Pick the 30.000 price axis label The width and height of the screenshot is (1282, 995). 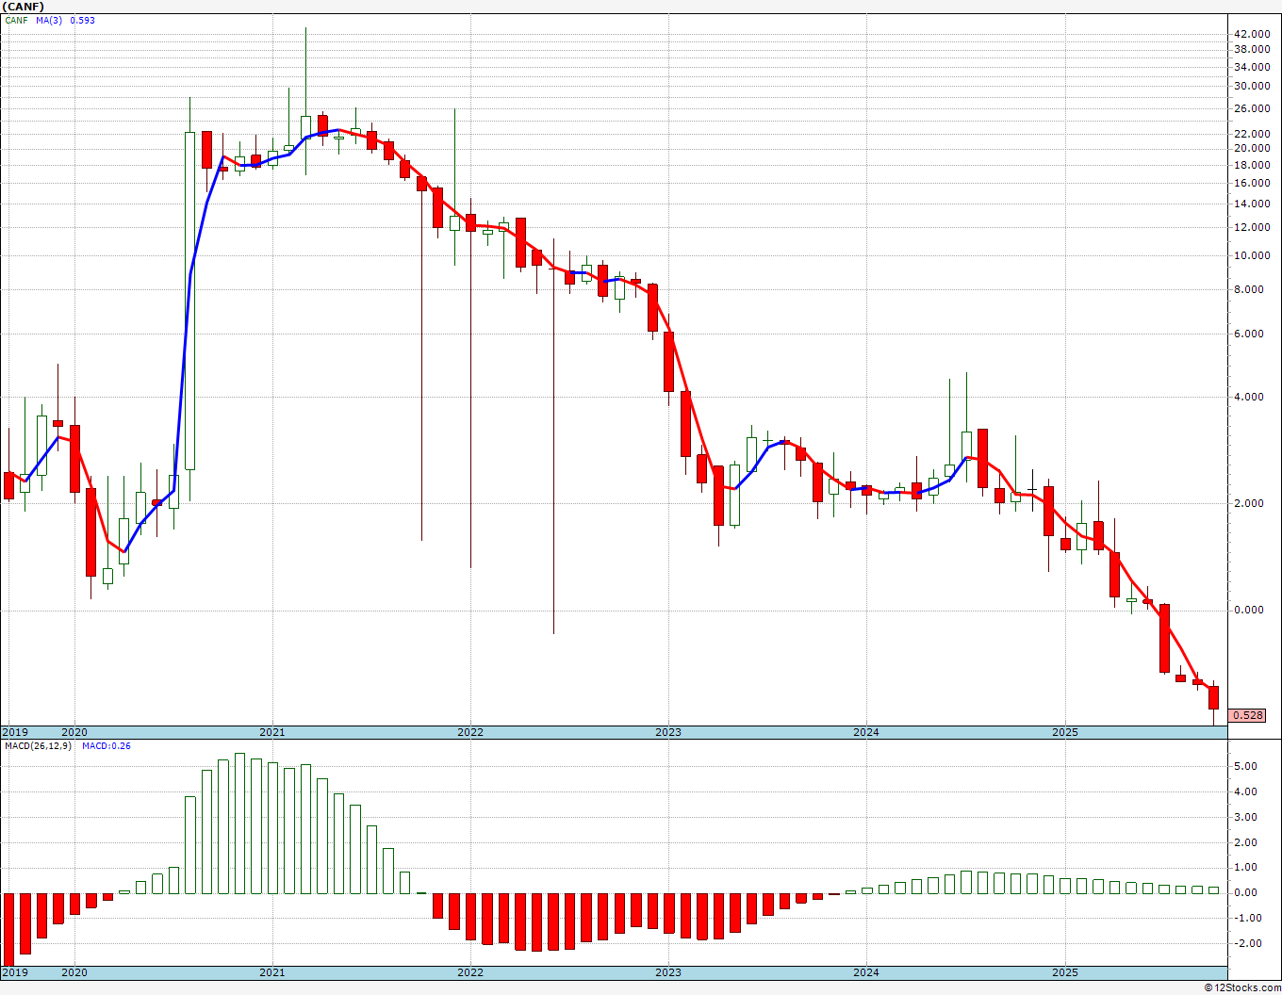[x=1252, y=86]
